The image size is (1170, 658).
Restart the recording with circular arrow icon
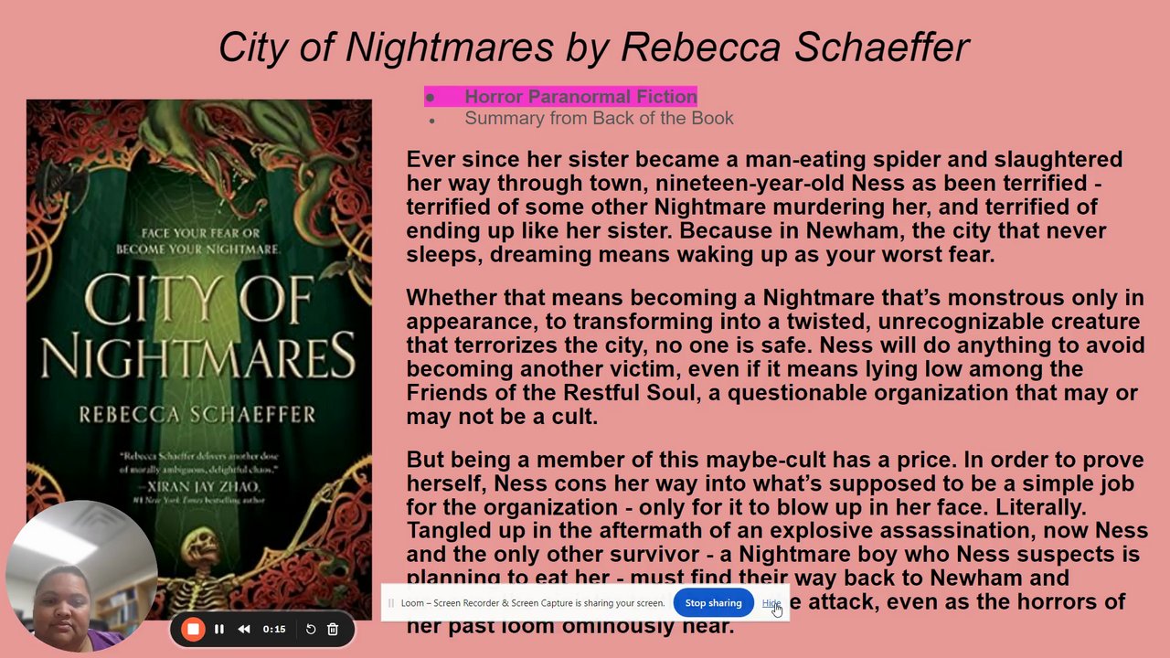pos(311,629)
